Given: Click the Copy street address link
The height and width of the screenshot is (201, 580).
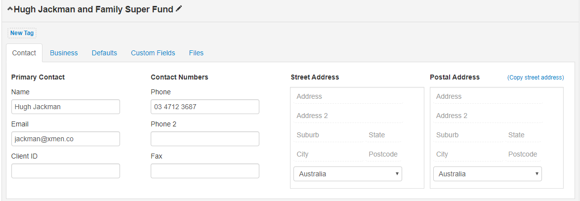Looking at the screenshot, I should tap(536, 78).
